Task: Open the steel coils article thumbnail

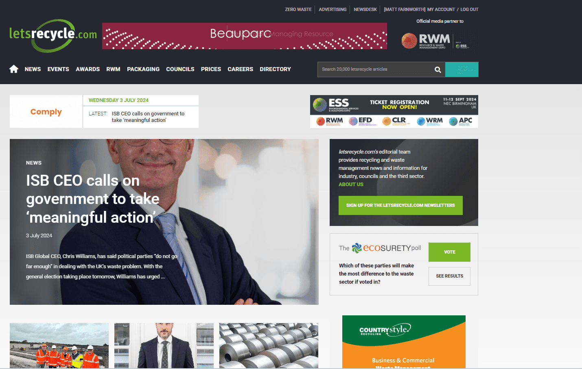Action: 269,346
